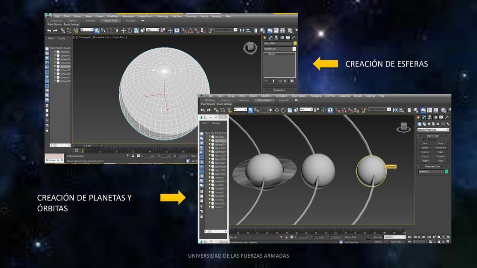Image resolution: width=477 pixels, height=268 pixels.
Task: Click Align tool in front window toolbar
Action: pos(402,110)
